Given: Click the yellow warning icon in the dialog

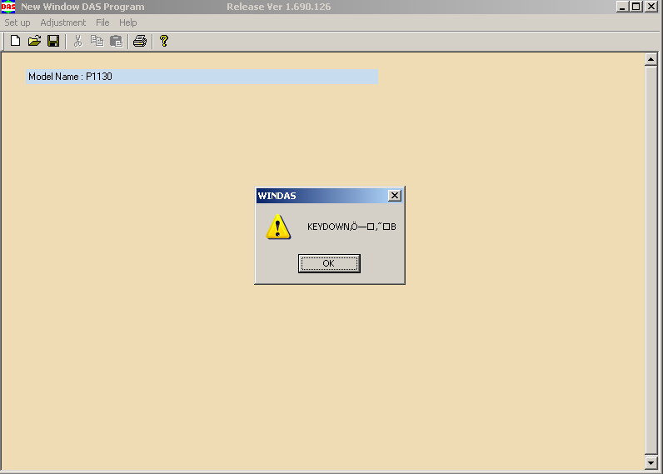Looking at the screenshot, I should [278, 227].
